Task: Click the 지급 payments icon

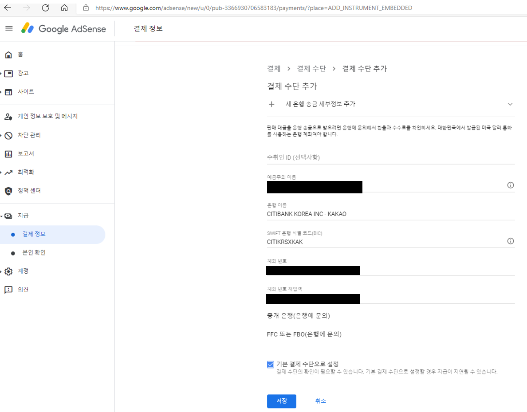Action: tap(8, 216)
